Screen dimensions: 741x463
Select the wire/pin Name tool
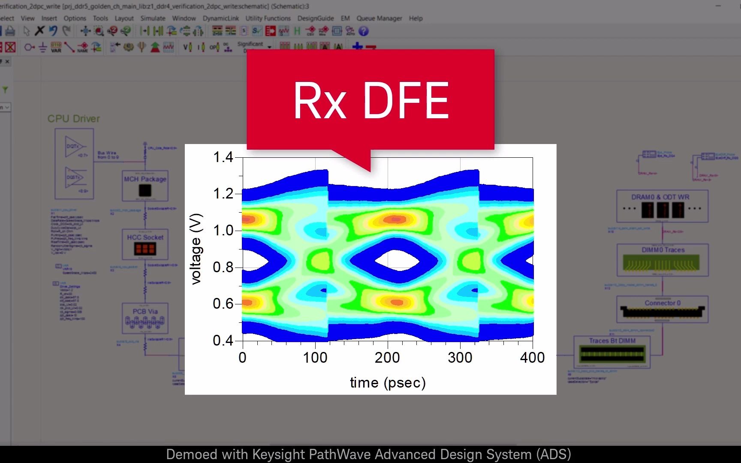pos(83,48)
